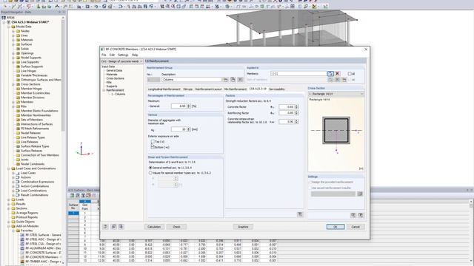
Task: Click the left icon below cross-section Settings panel
Action: [x=353, y=215]
